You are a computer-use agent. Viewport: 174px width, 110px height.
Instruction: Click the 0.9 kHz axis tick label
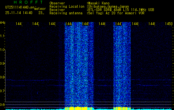2,64
